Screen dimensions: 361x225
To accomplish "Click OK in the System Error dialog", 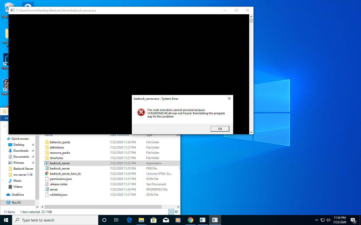I will [220, 129].
